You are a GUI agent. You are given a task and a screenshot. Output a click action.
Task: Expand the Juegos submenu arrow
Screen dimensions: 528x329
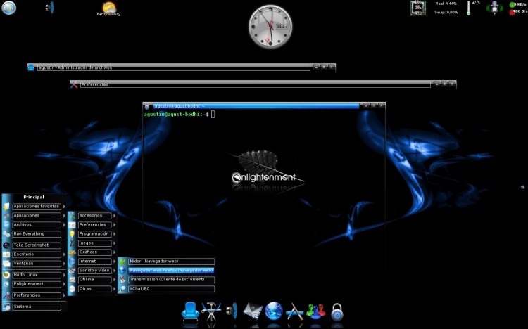point(114,243)
